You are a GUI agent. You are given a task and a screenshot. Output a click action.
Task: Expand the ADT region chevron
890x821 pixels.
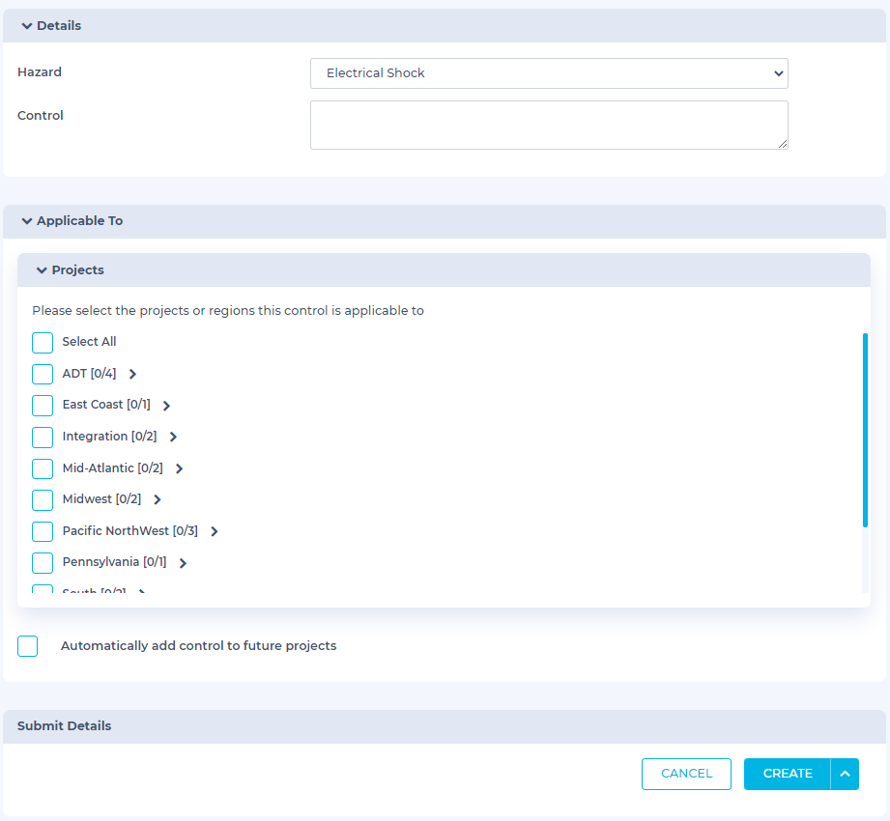[x=132, y=374]
